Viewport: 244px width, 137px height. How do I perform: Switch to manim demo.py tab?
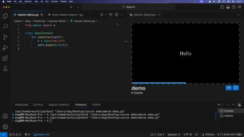[x=28, y=15]
